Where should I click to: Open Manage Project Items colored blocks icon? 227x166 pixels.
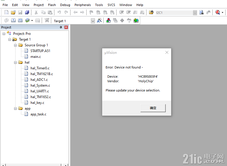[x=108, y=20]
